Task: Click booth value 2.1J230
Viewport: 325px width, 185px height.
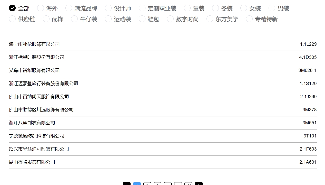Action: point(308,97)
